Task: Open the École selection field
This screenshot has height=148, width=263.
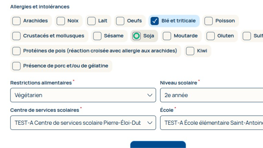Action: pos(211,123)
